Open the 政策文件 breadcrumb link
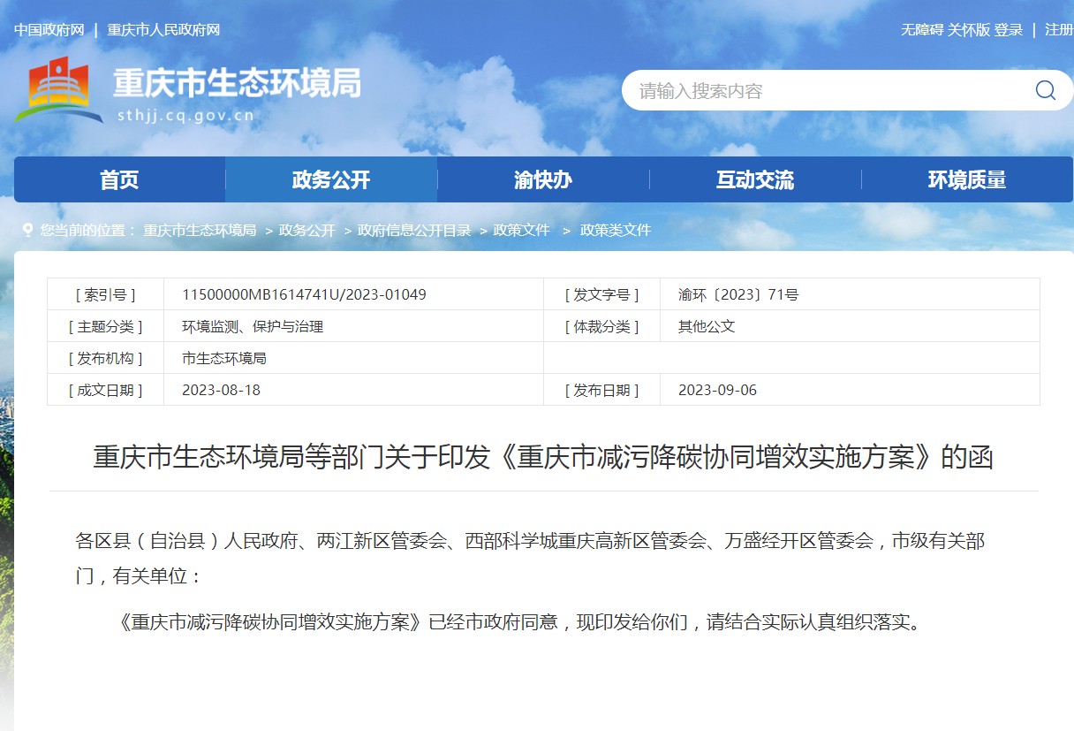This screenshot has height=731, width=1074. (x=522, y=230)
